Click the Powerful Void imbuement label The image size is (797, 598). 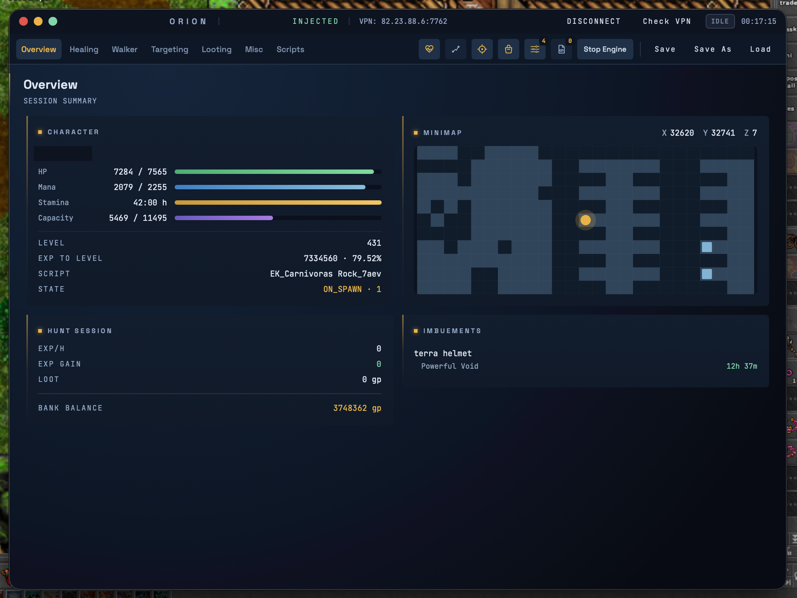pyautogui.click(x=450, y=366)
